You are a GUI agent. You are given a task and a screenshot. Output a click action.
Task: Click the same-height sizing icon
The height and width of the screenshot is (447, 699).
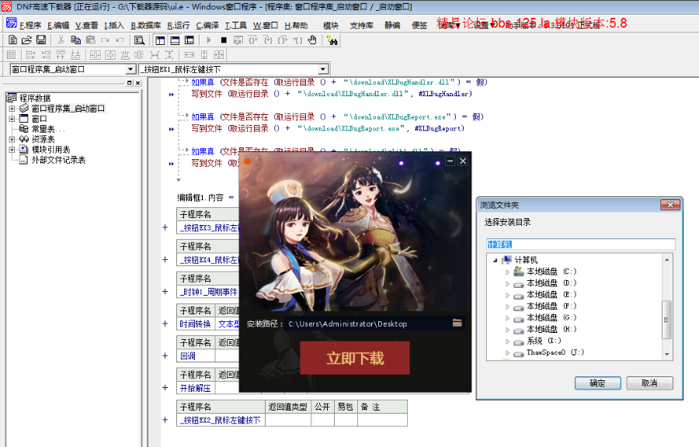pyautogui.click(x=204, y=55)
